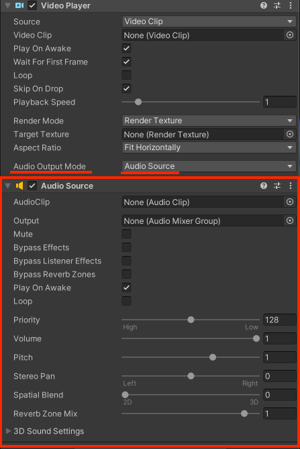
Task: Open the Aspect Ratio Fit Horizontally dropdown
Action: click(209, 147)
